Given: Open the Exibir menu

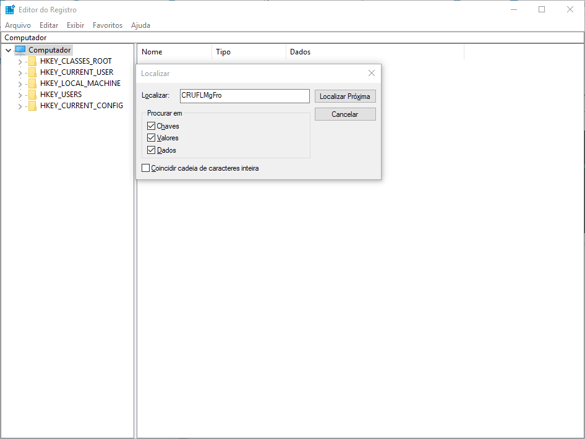Looking at the screenshot, I should (75, 25).
